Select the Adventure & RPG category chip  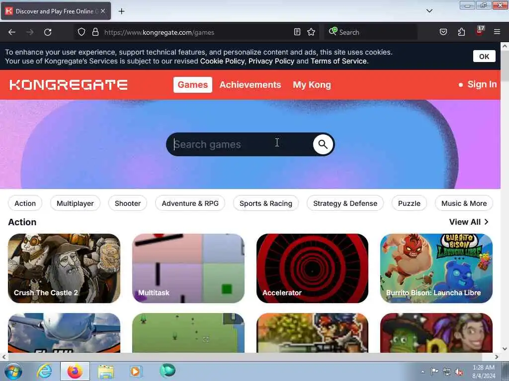pyautogui.click(x=190, y=203)
